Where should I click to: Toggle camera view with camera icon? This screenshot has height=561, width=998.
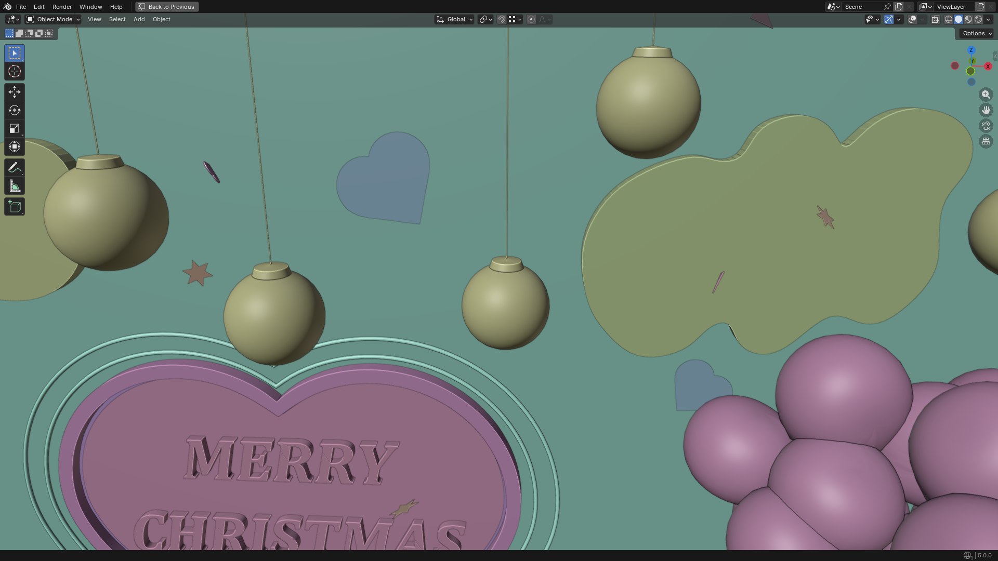click(x=986, y=126)
